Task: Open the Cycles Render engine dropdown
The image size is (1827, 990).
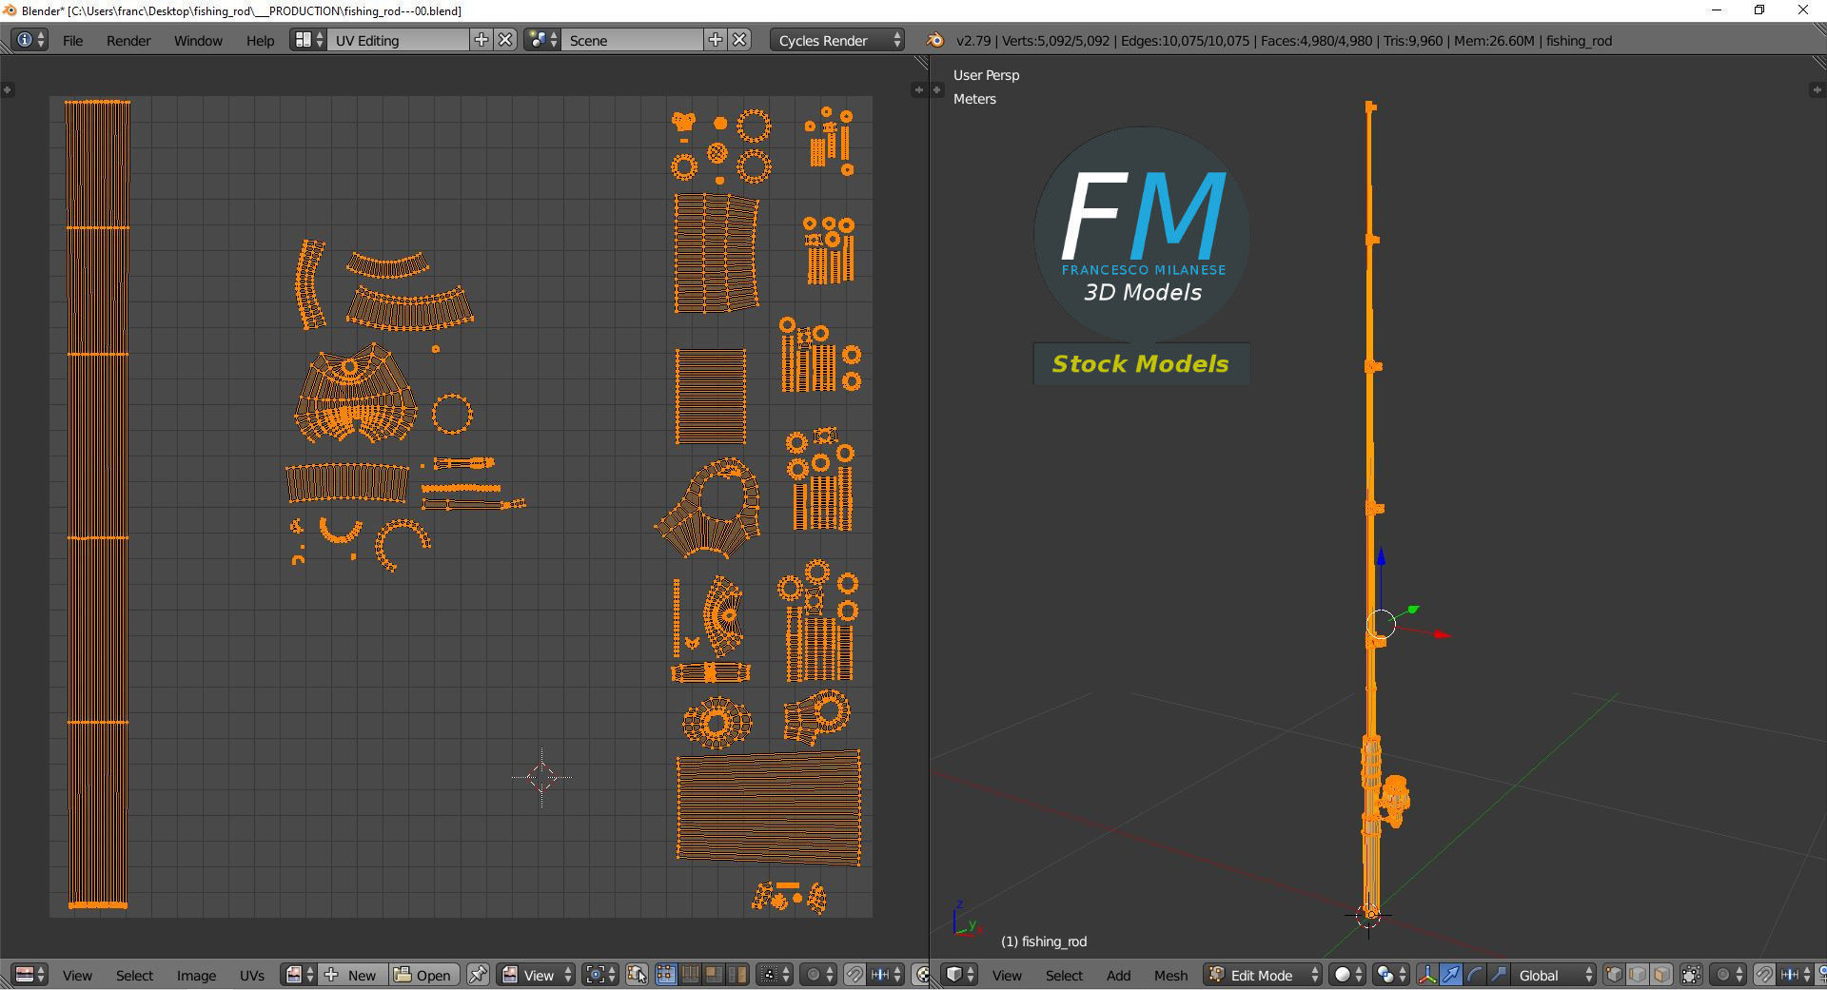Action: pos(836,40)
